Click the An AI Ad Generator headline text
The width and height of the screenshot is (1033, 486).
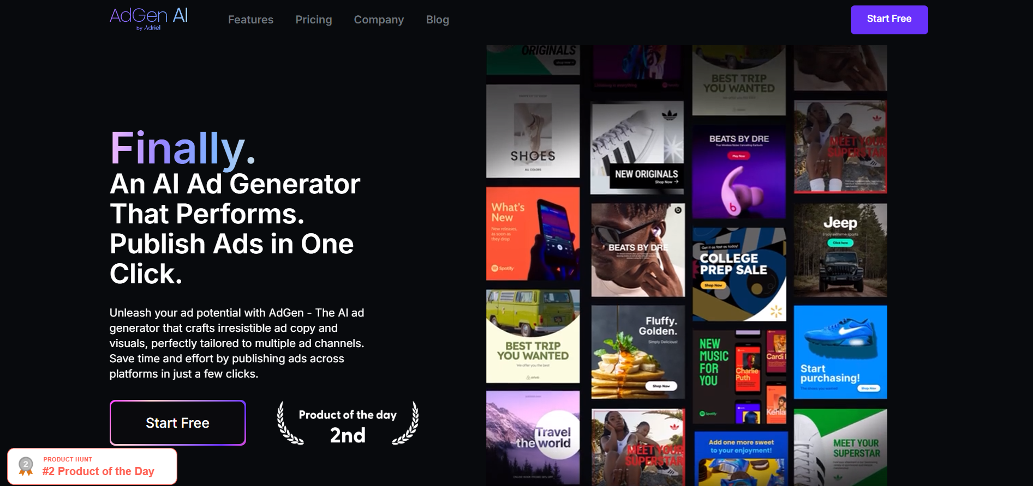tap(235, 229)
